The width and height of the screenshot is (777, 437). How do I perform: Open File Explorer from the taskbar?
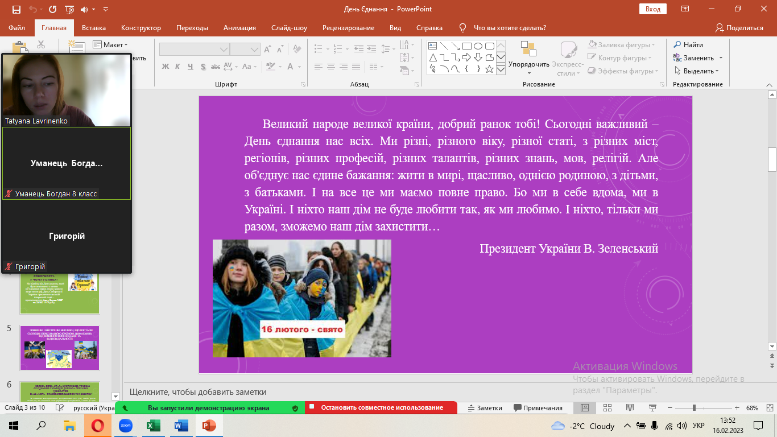coord(69,426)
